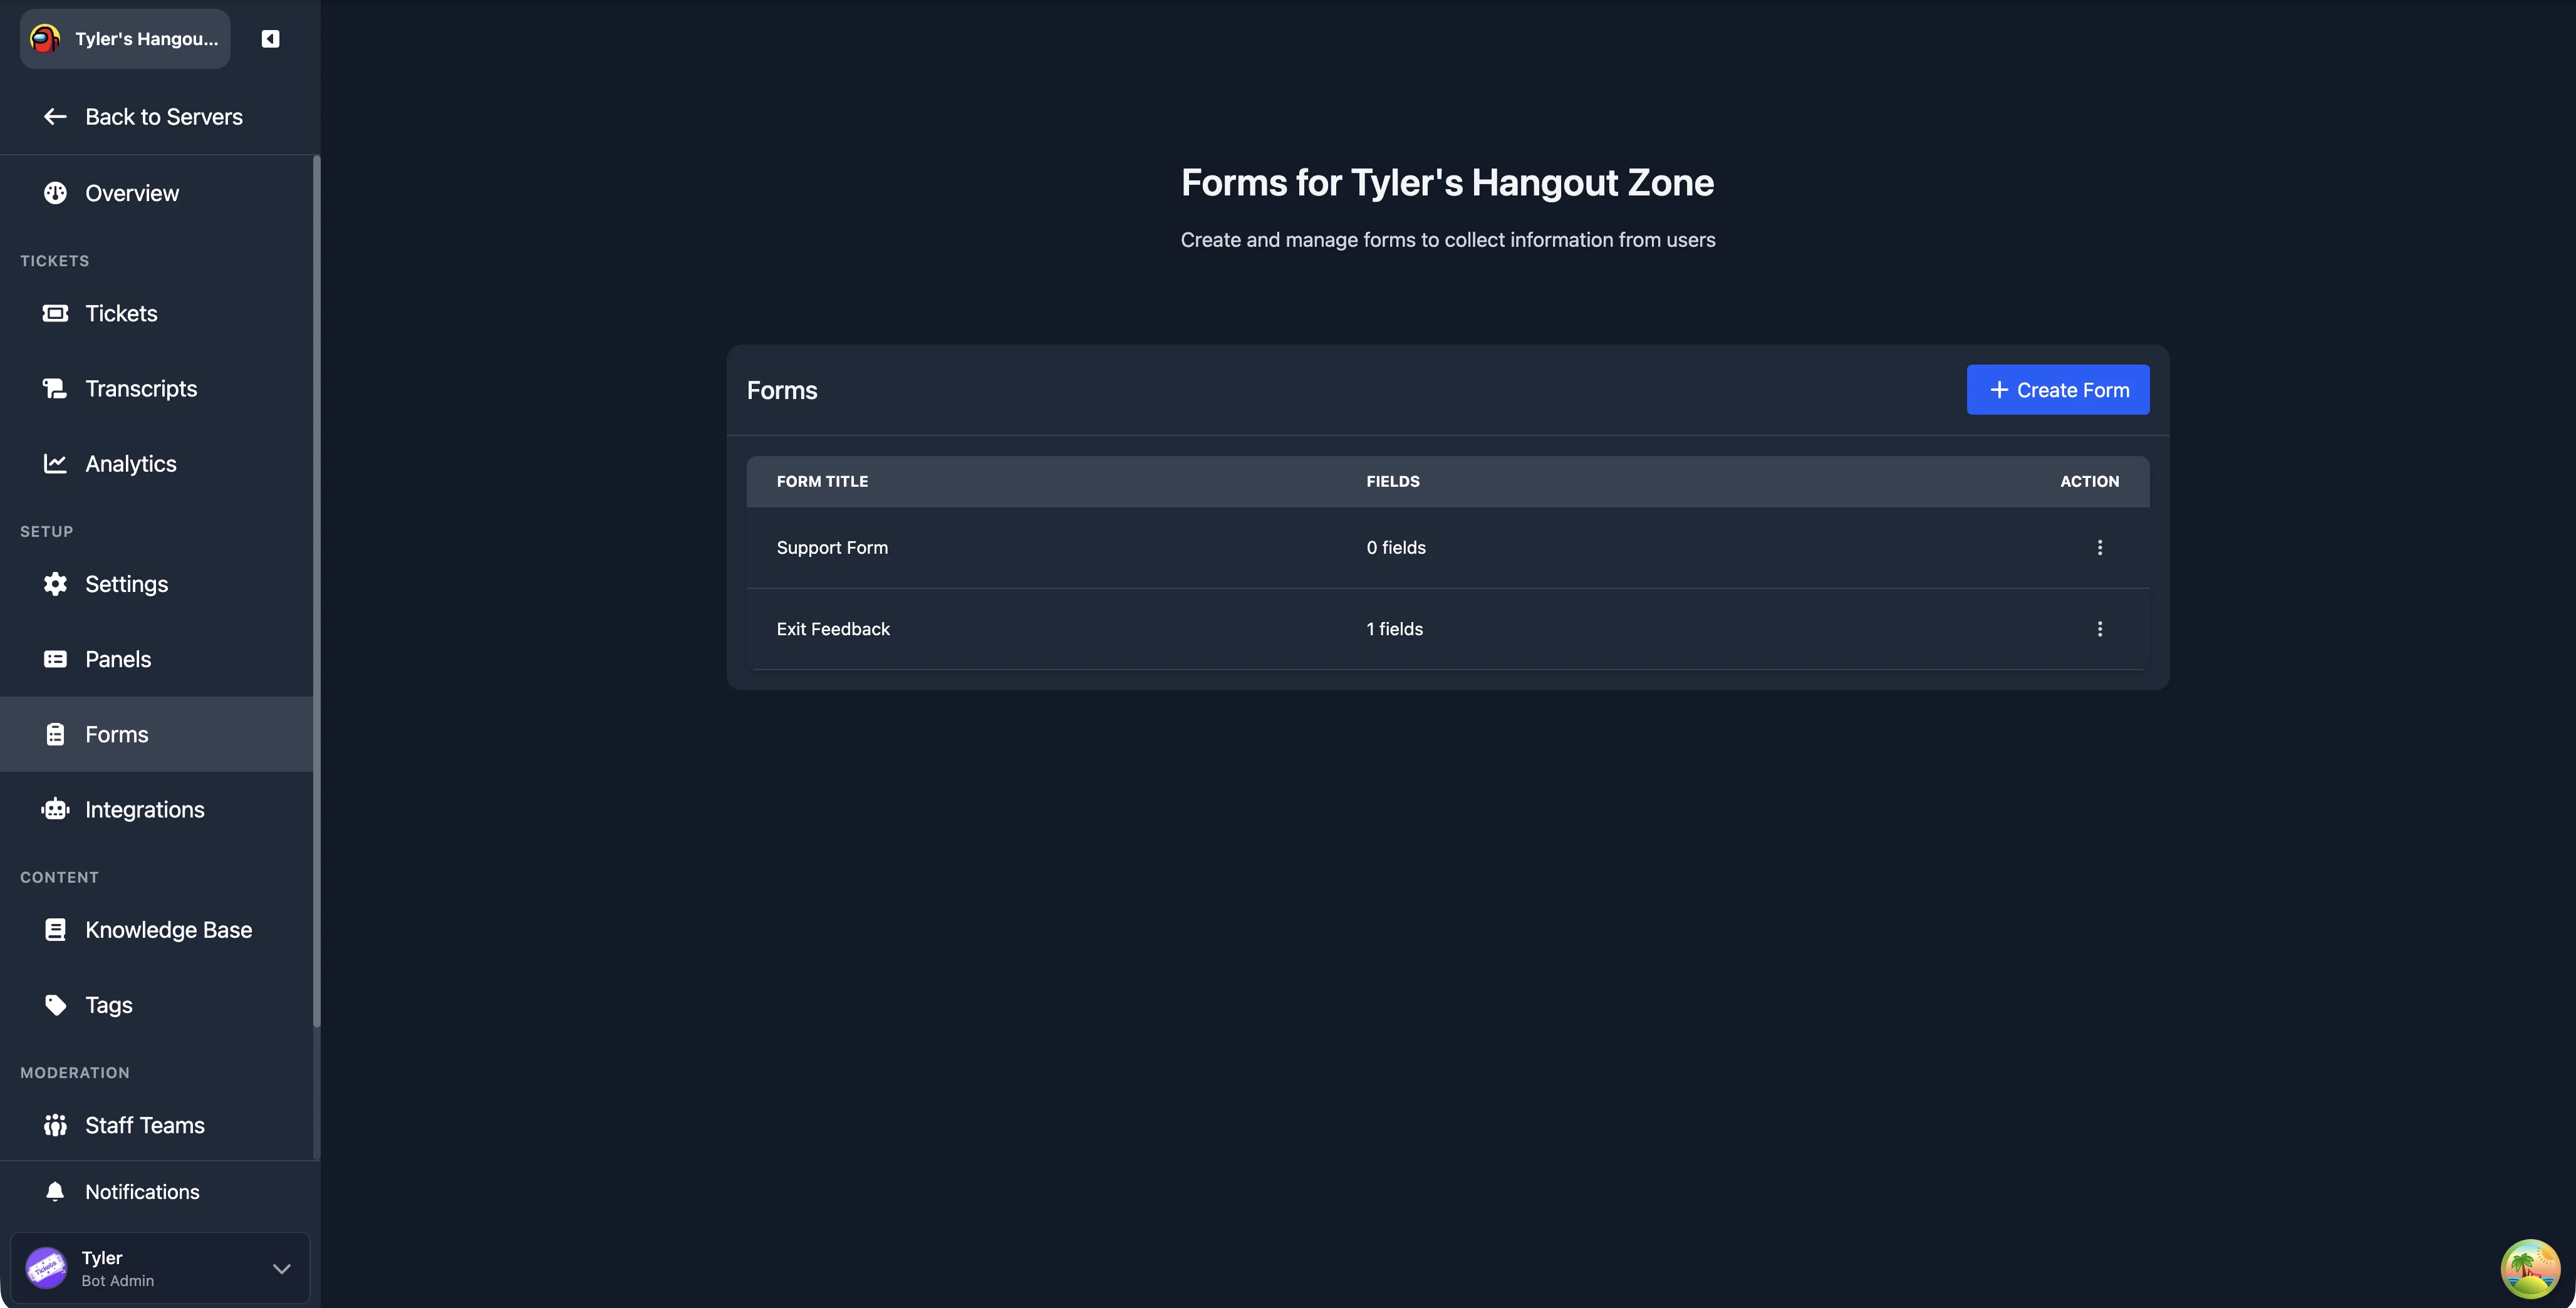The width and height of the screenshot is (2576, 1308).
Task: Click the Analytics chart icon
Action: point(55,463)
